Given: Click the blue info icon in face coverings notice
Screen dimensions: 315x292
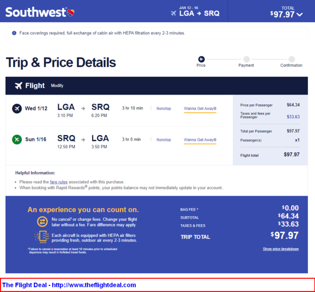Looking at the screenshot, I should pos(14,33).
